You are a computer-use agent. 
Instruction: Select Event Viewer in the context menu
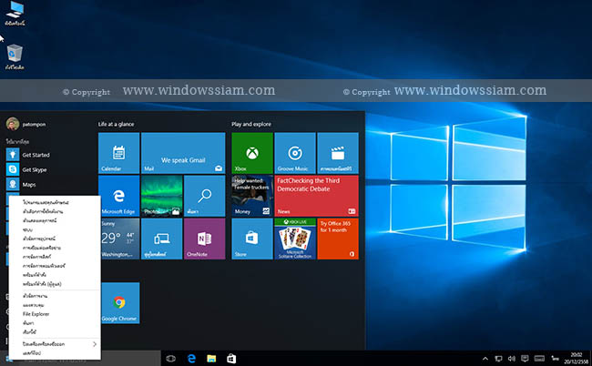tap(55, 220)
